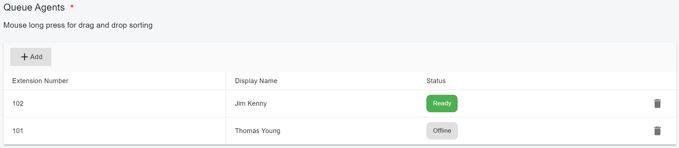Click the Status column header

click(x=436, y=81)
